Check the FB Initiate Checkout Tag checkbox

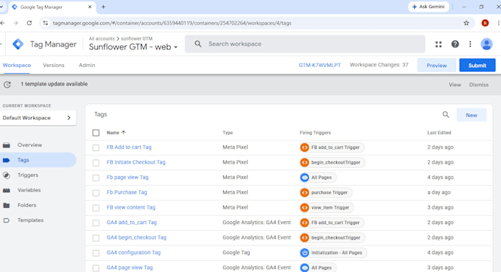[x=96, y=163]
